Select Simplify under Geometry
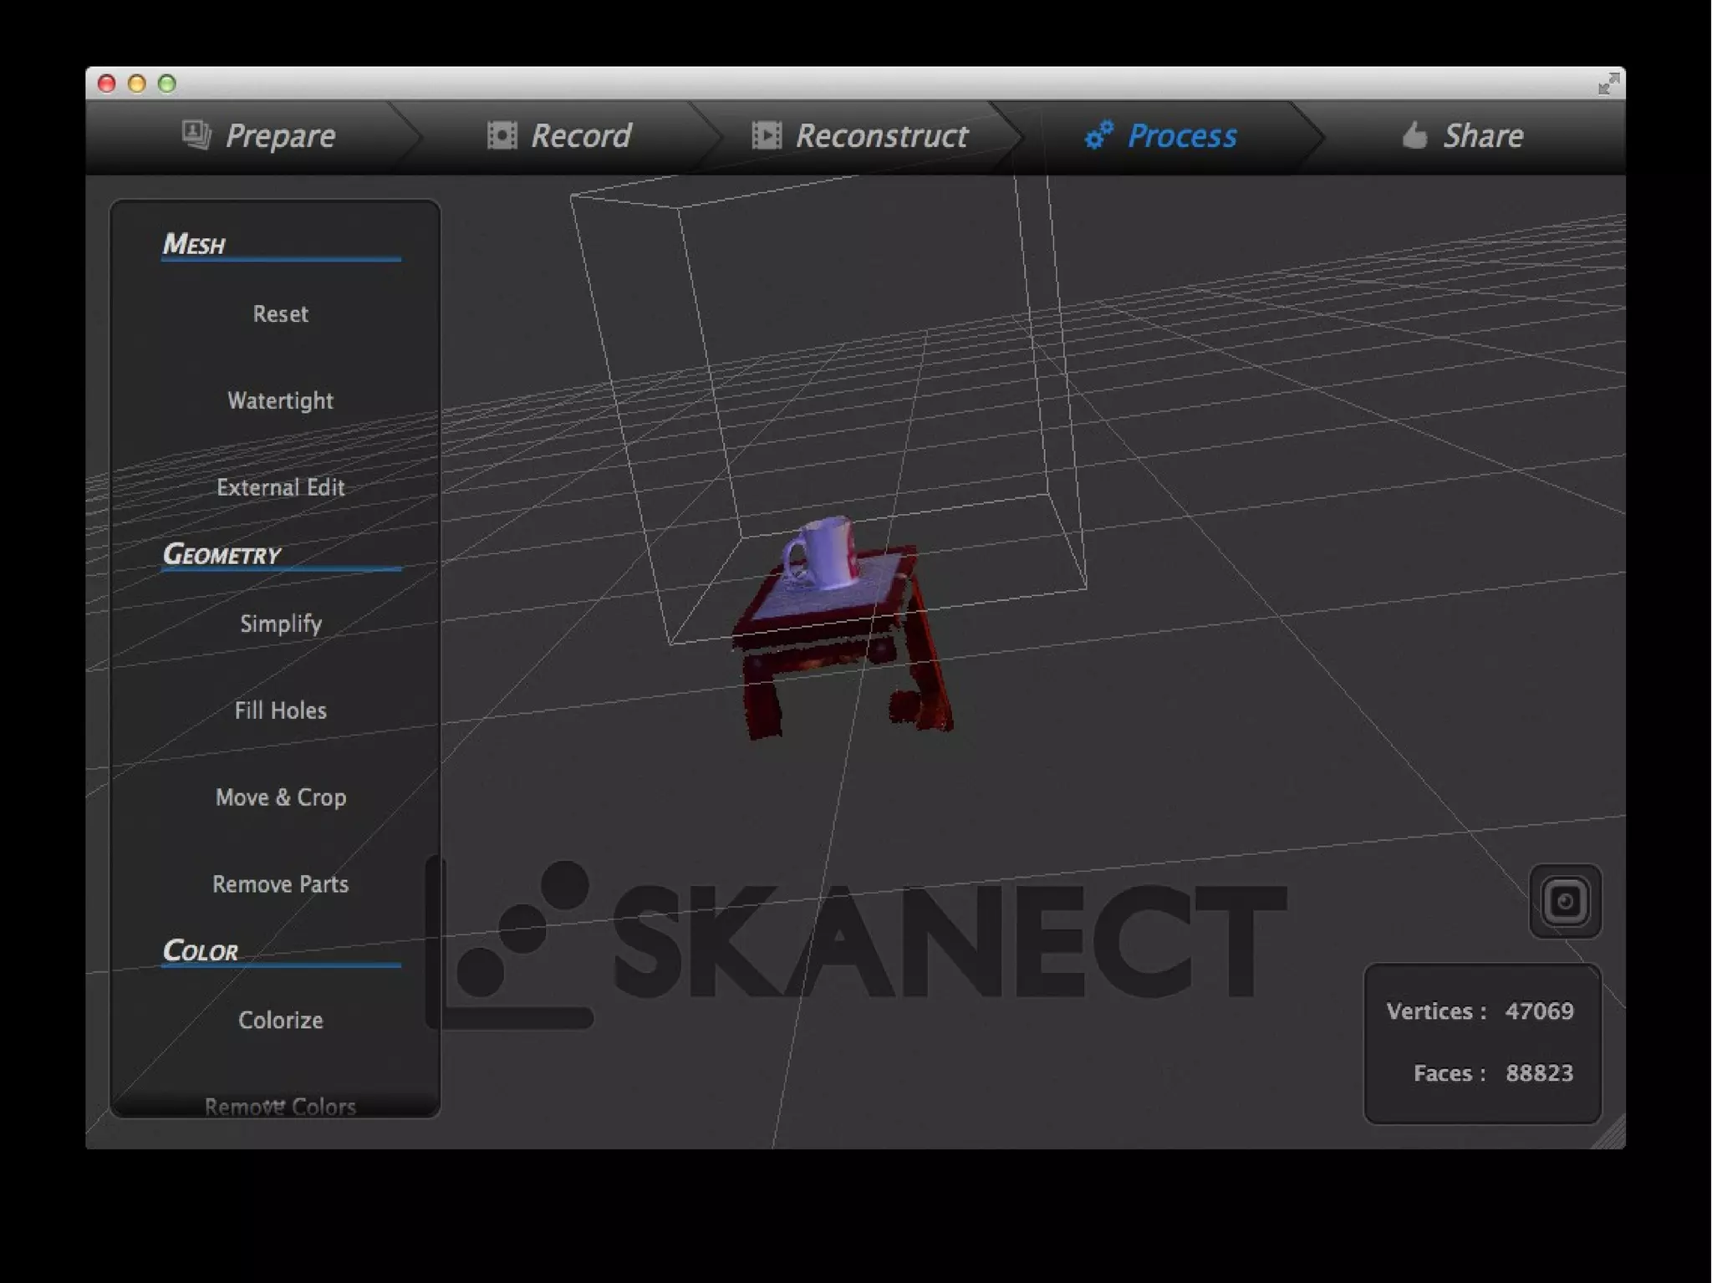Image resolution: width=1712 pixels, height=1283 pixels. [280, 624]
